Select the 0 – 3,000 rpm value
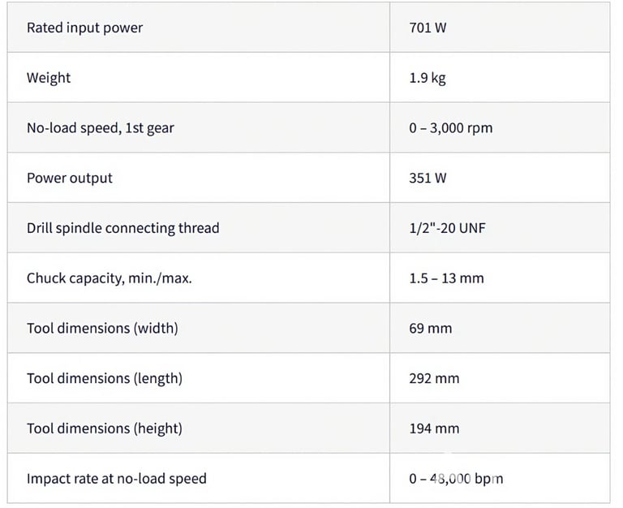This screenshot has width=623, height=508. pyautogui.click(x=451, y=128)
